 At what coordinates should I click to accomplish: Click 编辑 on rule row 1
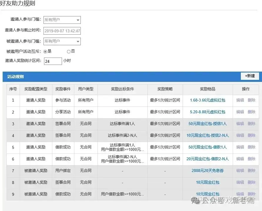pos(240,100)
